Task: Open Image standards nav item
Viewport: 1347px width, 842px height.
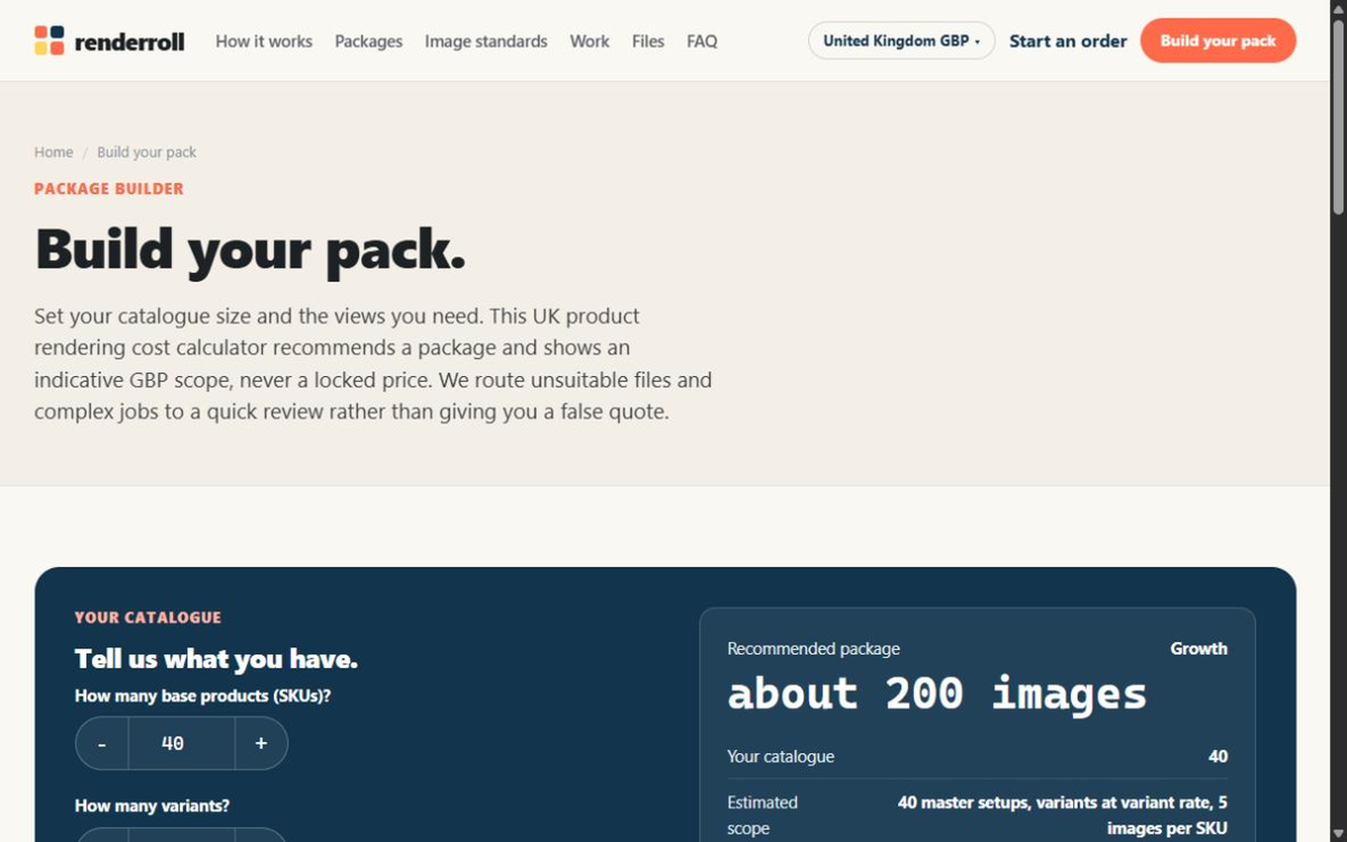Action: pyautogui.click(x=485, y=41)
